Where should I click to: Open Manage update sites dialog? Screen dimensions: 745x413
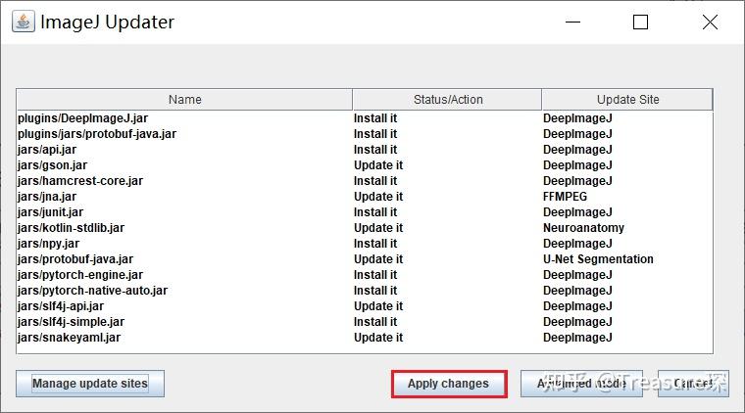pyautogui.click(x=90, y=384)
